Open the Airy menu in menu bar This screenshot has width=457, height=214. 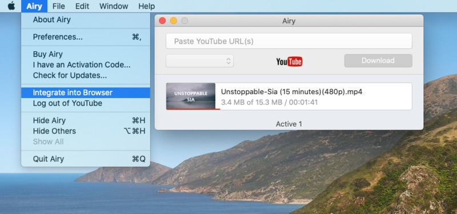[x=34, y=6]
